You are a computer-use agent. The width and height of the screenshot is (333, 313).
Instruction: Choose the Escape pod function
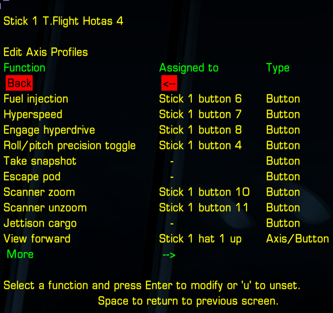click(32, 177)
